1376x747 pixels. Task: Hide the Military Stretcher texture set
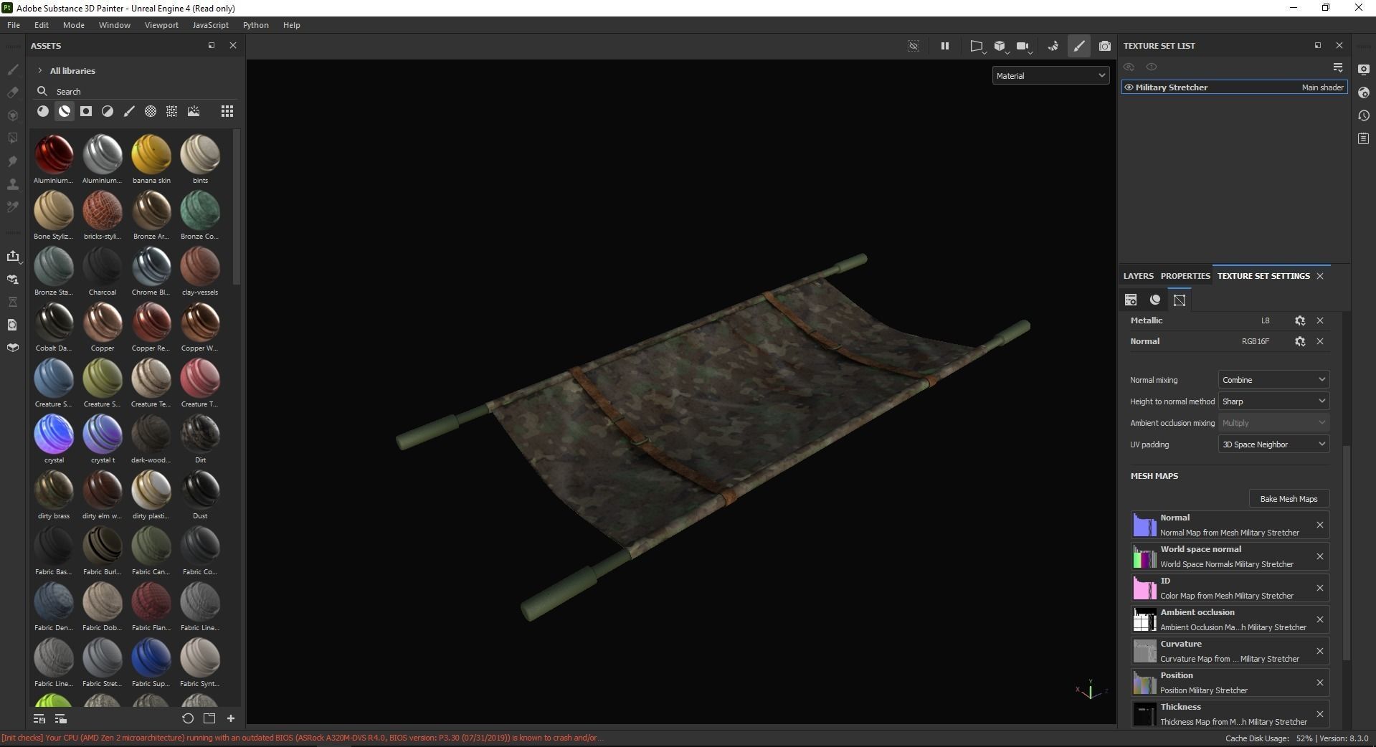click(1129, 87)
